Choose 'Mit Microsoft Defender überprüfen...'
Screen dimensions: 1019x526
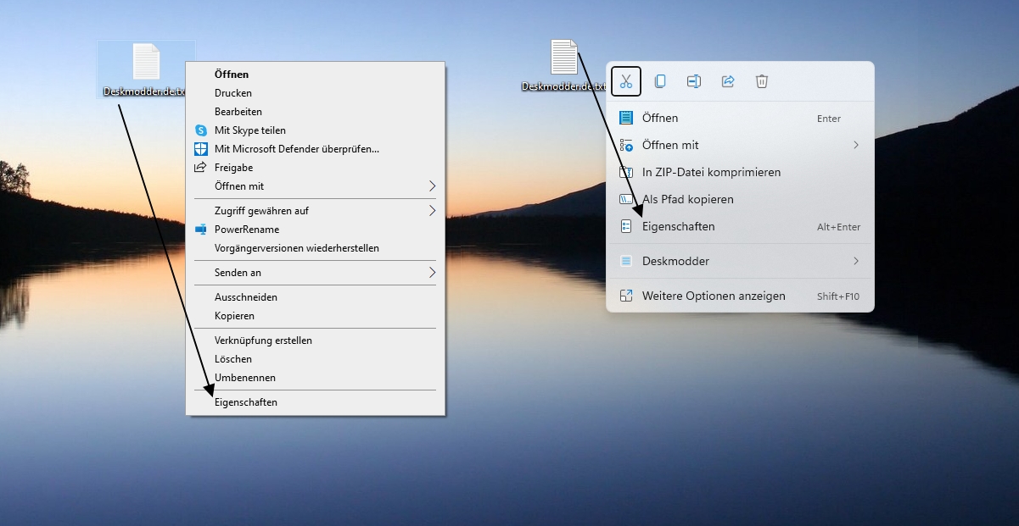[296, 149]
